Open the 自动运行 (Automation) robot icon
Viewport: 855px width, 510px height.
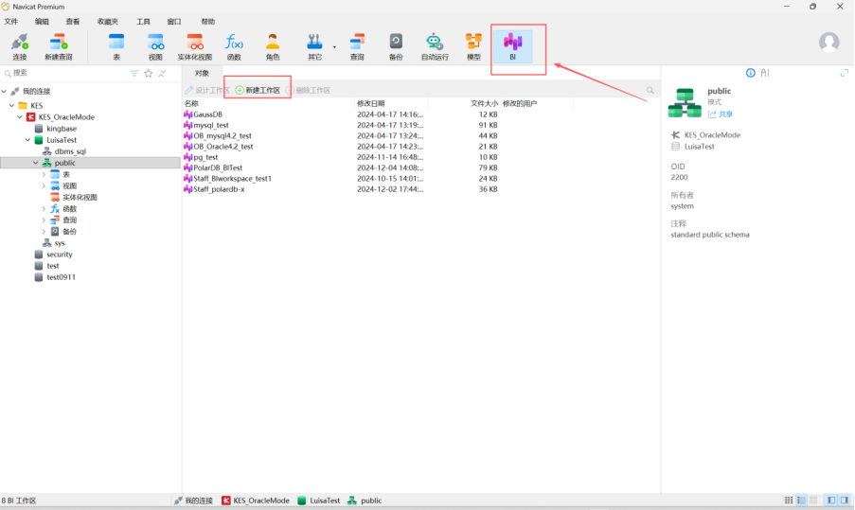coord(435,45)
